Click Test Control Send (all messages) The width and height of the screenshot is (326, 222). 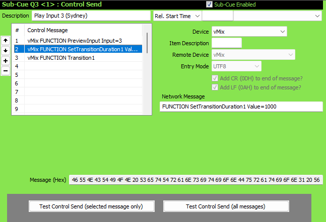[x=226, y=206]
